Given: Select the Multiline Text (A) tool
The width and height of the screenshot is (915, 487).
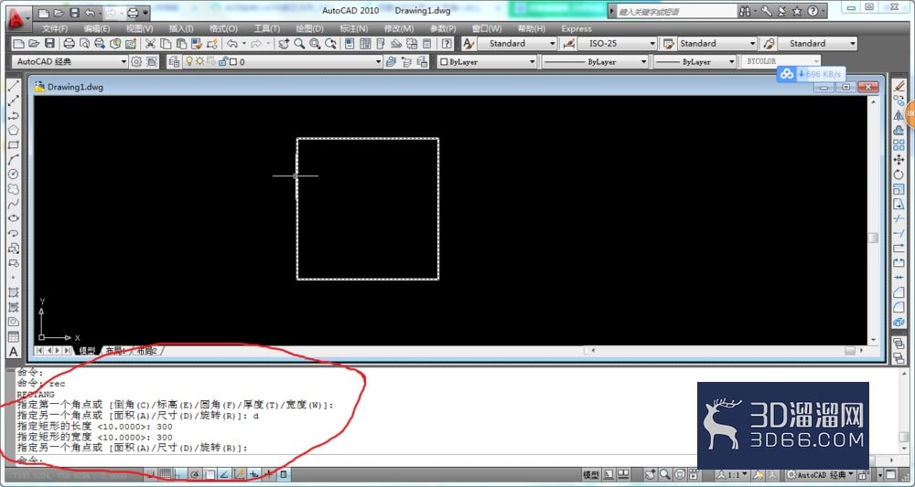Looking at the screenshot, I should [x=13, y=352].
